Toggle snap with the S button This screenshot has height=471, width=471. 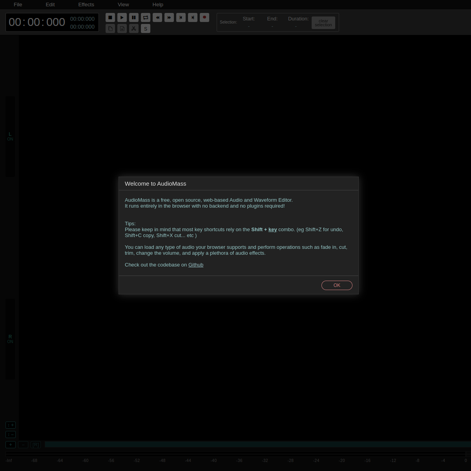point(146,28)
